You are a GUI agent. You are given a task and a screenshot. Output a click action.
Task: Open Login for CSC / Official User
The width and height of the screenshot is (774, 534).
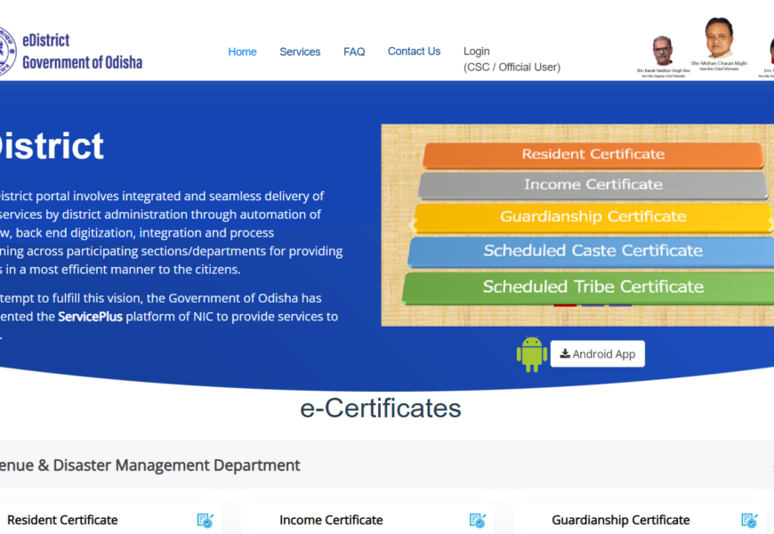[512, 59]
